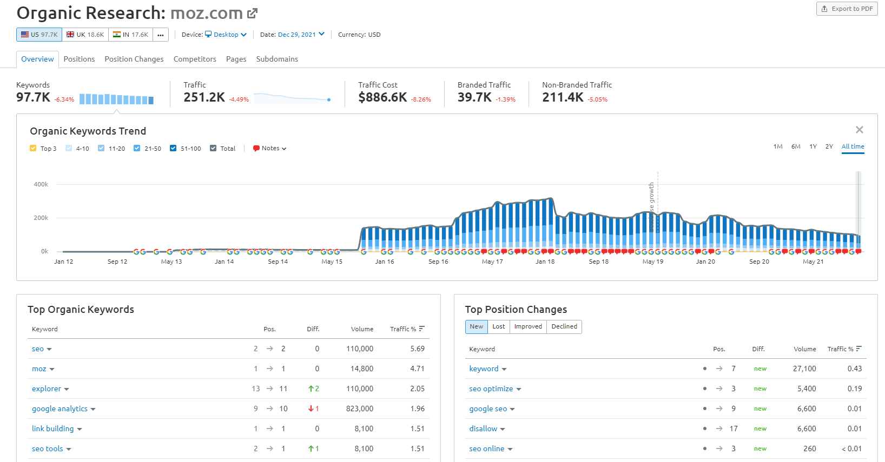Image resolution: width=885 pixels, height=462 pixels.
Task: Close the Organic Keywords Trend panel
Action: (x=860, y=130)
